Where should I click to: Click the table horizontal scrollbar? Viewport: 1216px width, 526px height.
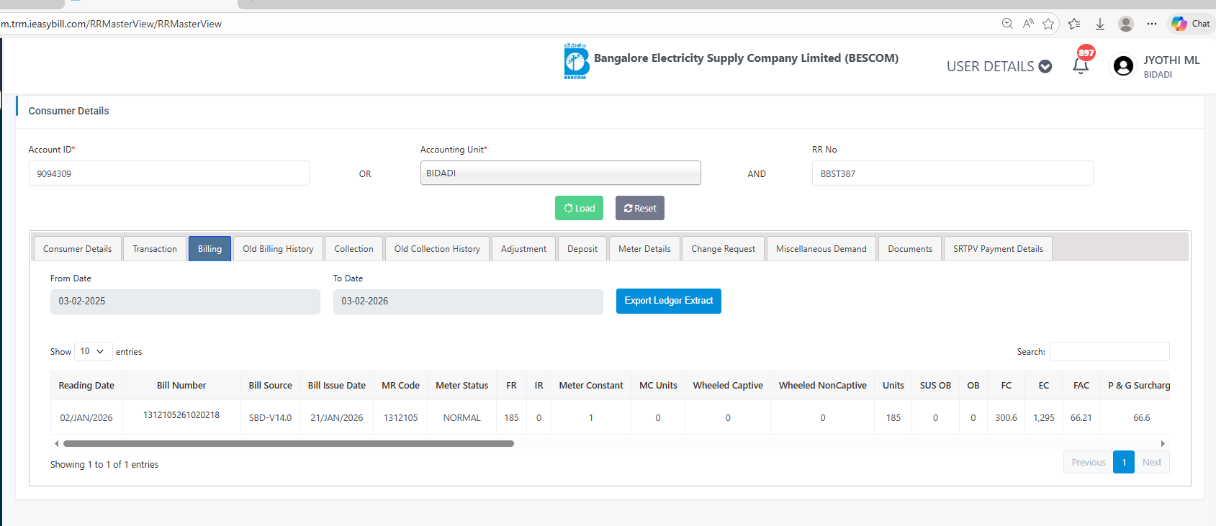[288, 444]
